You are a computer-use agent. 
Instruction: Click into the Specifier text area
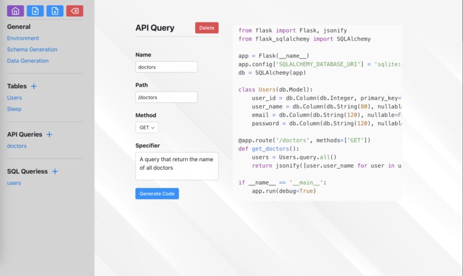coord(177,166)
